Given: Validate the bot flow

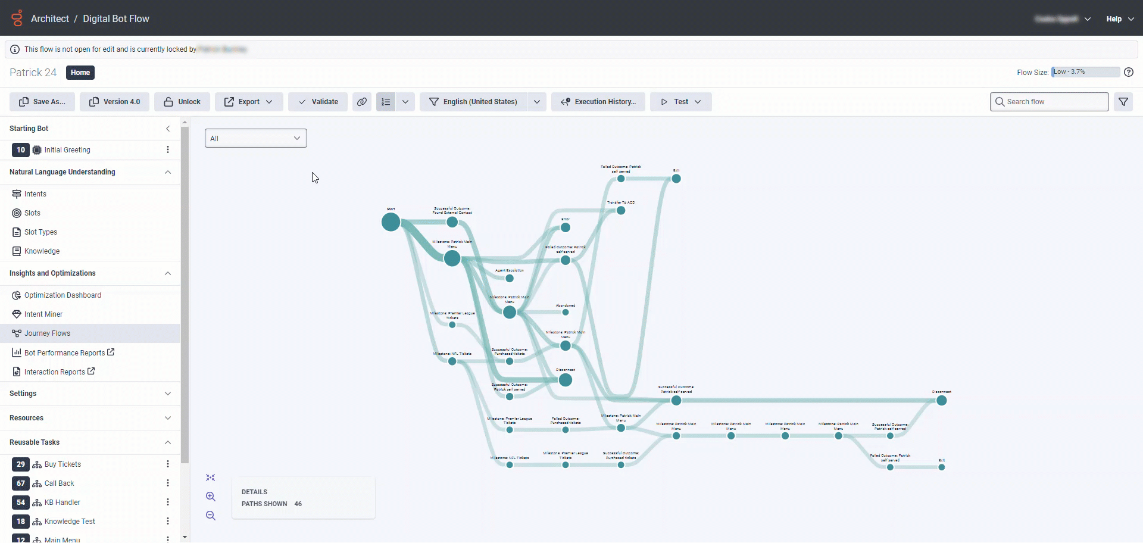Looking at the screenshot, I should (x=317, y=102).
